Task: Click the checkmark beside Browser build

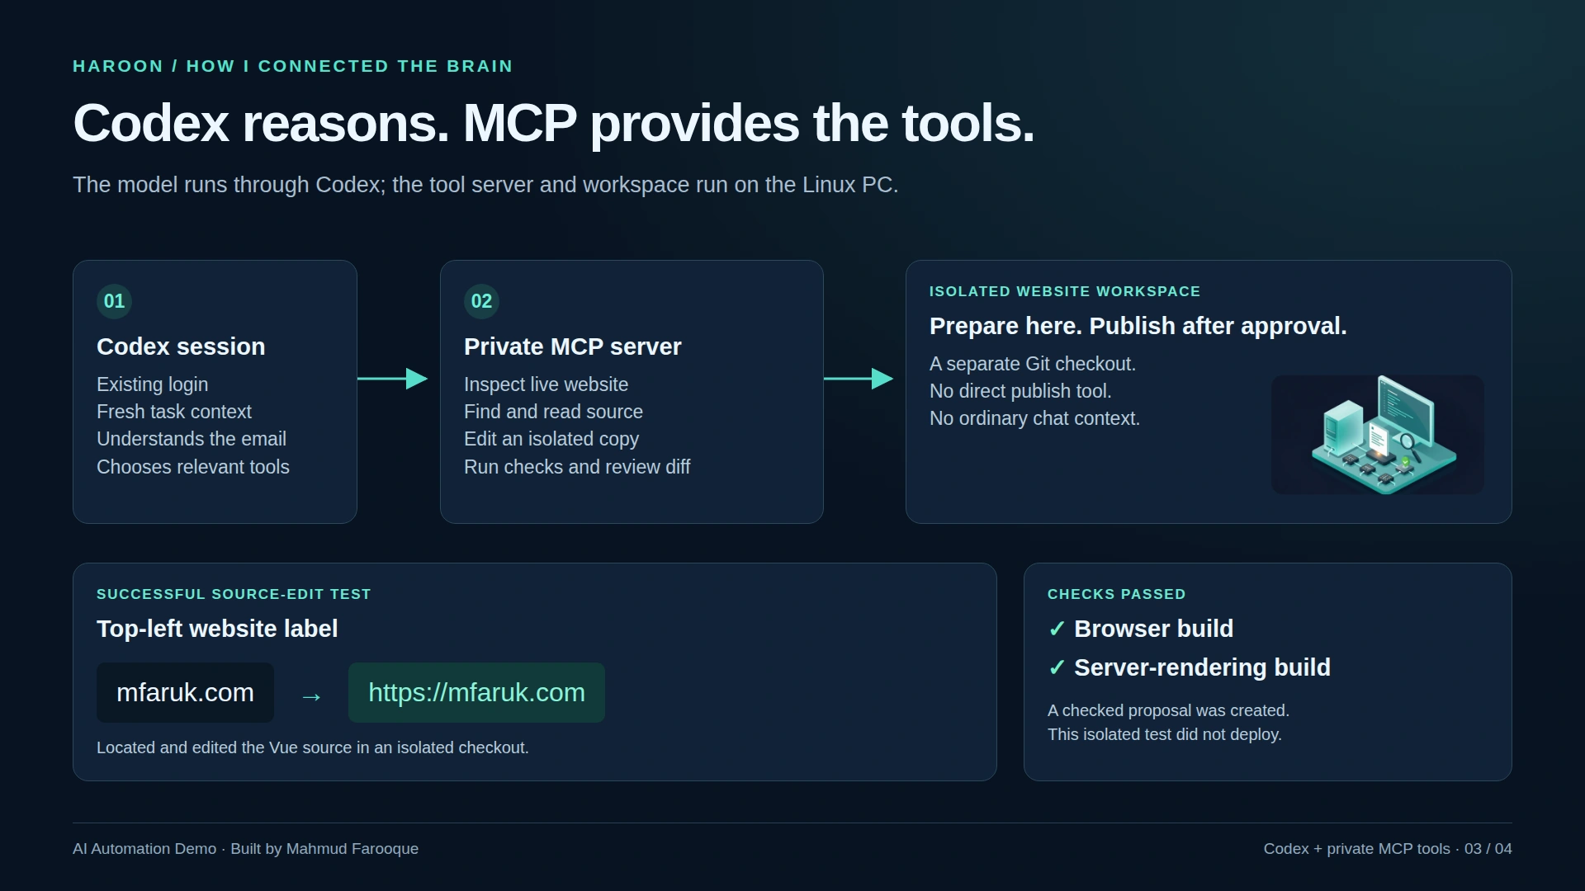Action: pos(1057,629)
